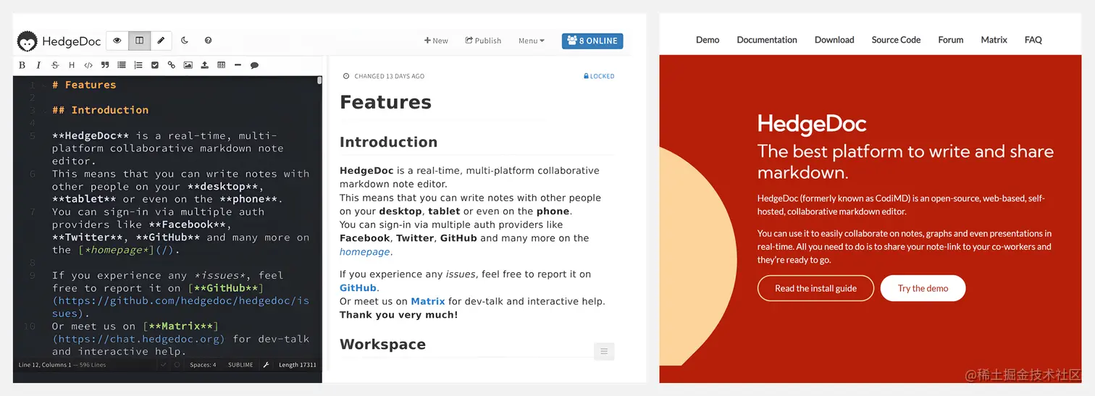Click the LOCKED permission indicator

599,76
